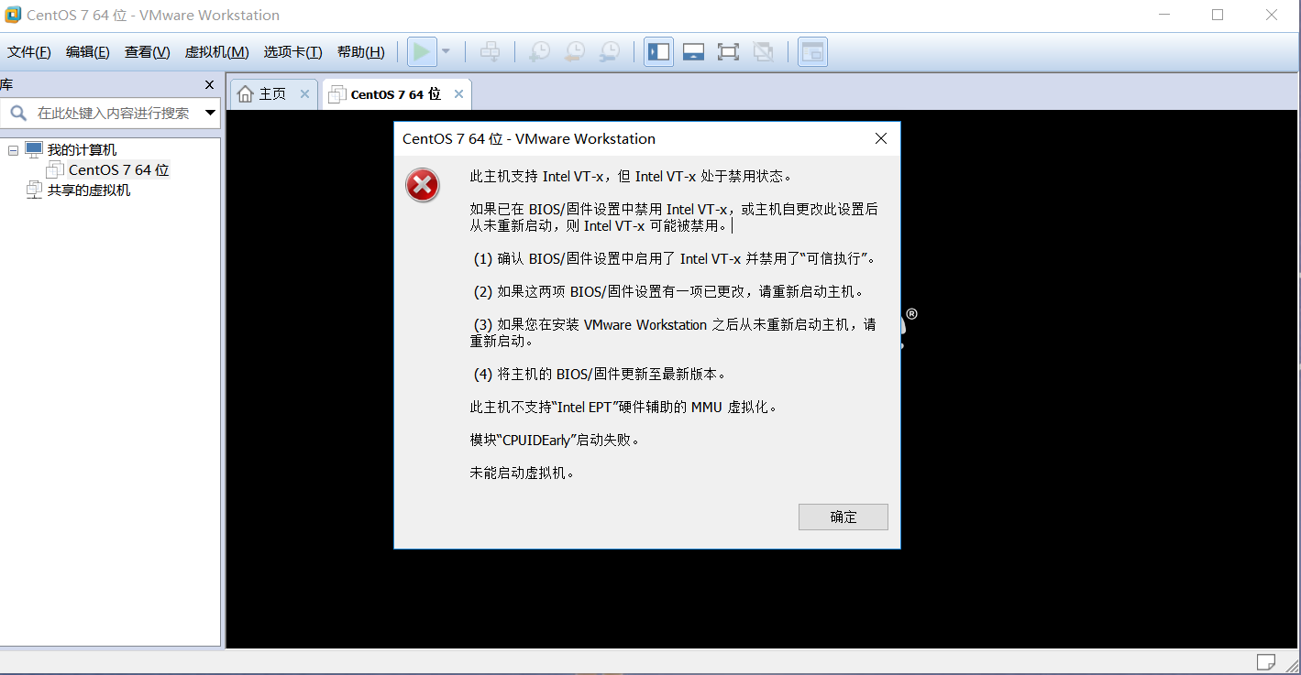Switch to the 主页 tab
This screenshot has height=675, width=1301.
(272, 94)
